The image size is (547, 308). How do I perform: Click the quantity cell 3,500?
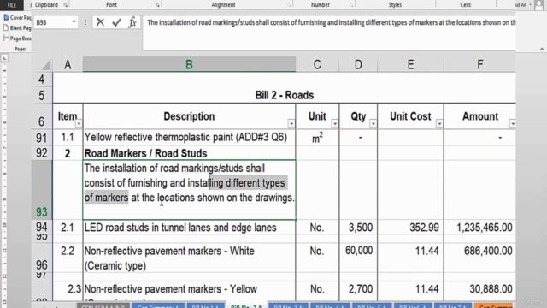358,228
